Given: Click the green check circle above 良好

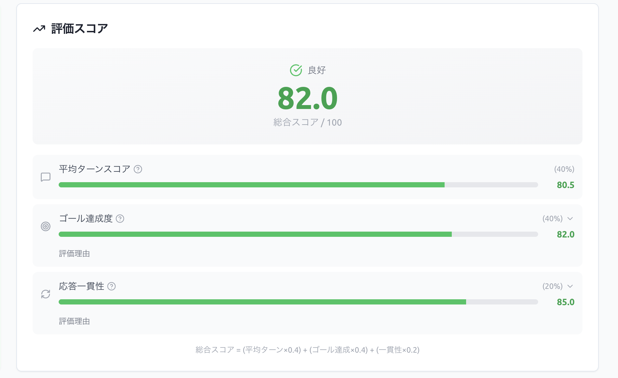Looking at the screenshot, I should point(296,69).
